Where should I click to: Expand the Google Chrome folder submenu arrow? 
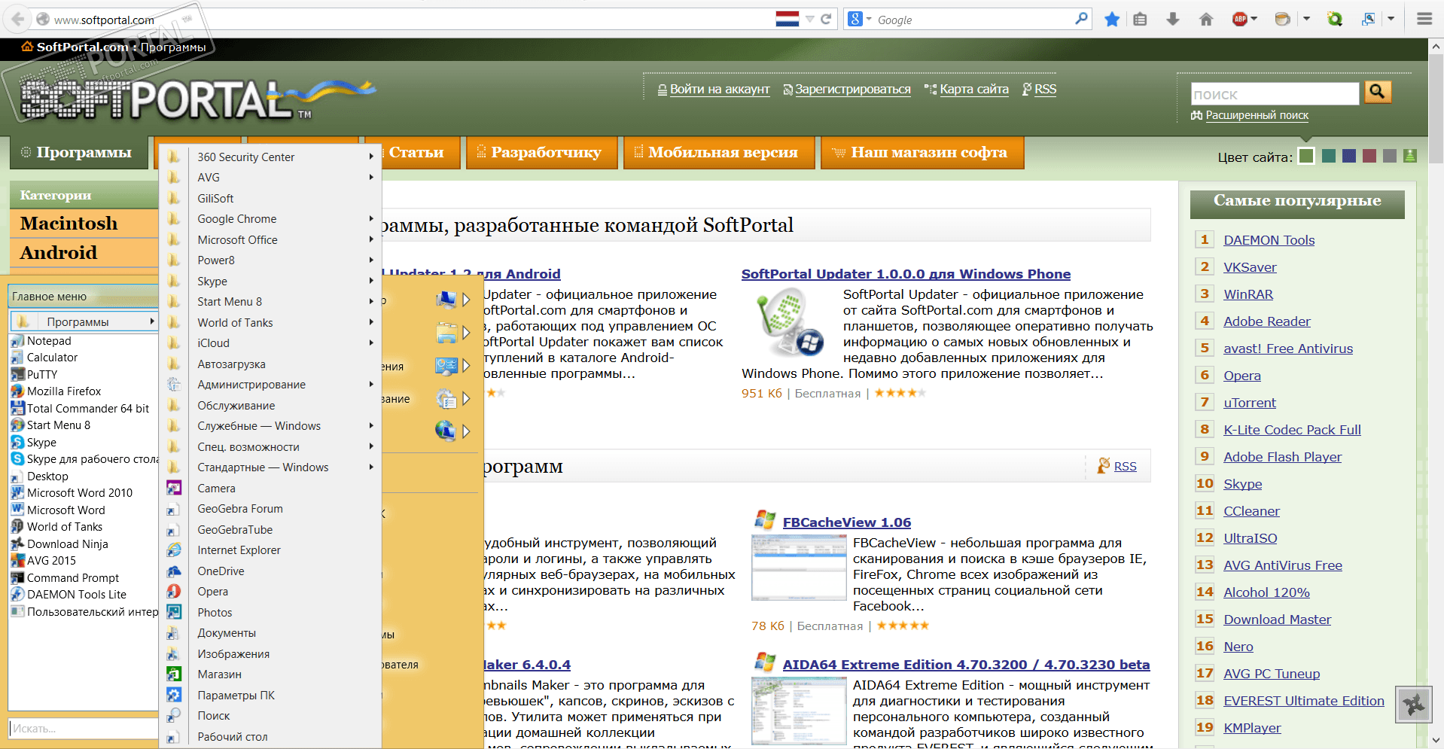[371, 219]
